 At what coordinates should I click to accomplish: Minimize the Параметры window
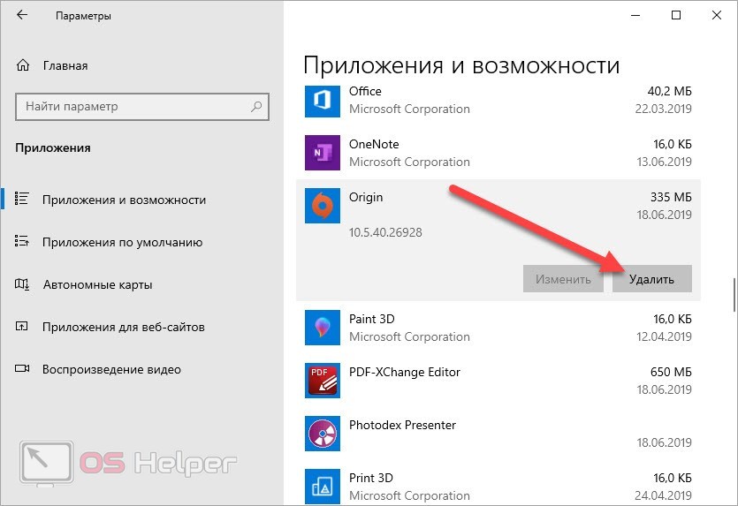click(x=635, y=16)
